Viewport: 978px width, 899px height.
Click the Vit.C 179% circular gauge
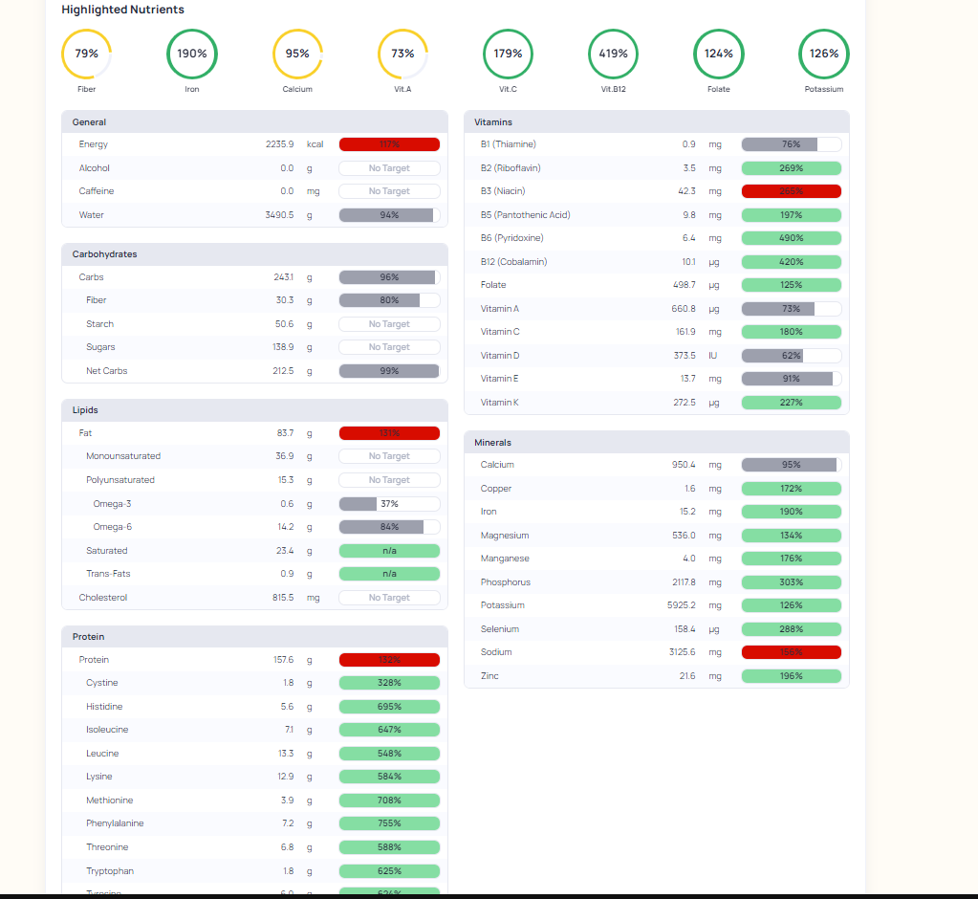(508, 54)
